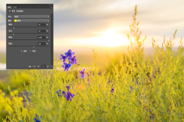The width and height of the screenshot is (184, 122).
Task: Click the 青色 cyan slider handle
Action: click(14, 28)
